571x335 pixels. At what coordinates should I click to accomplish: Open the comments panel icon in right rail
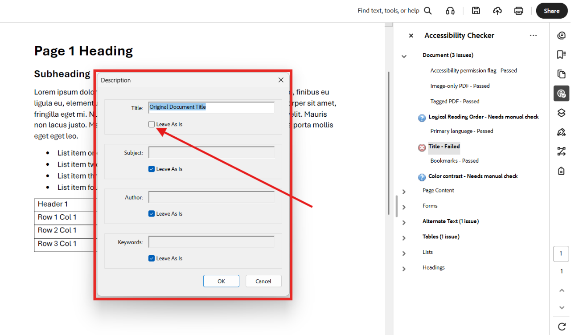coord(561,36)
